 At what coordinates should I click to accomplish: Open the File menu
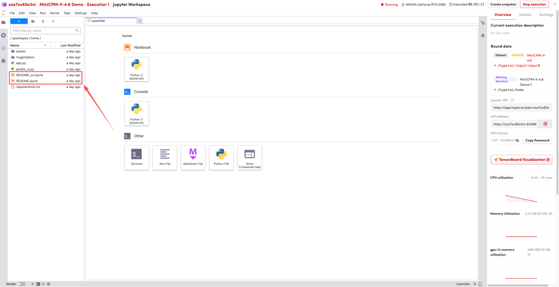[12, 13]
